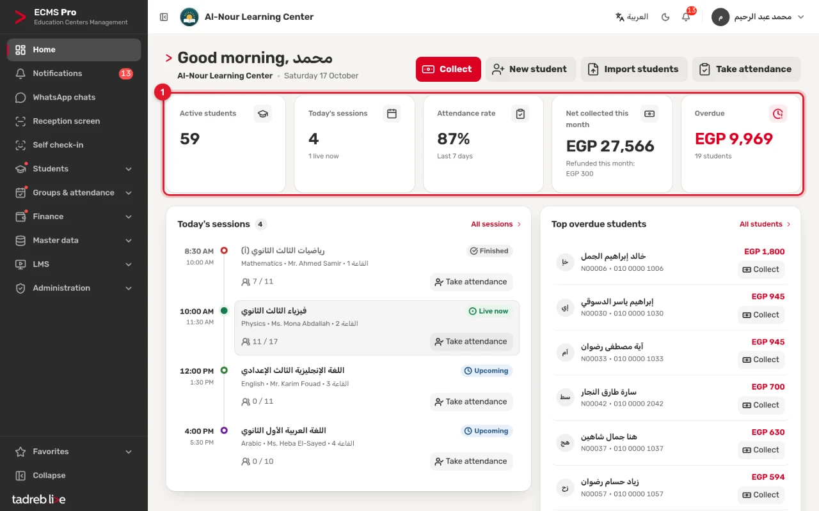819x511 pixels.
Task: Collect EGP 1,800 from خالد إبراهيم الجمل
Action: click(x=761, y=270)
